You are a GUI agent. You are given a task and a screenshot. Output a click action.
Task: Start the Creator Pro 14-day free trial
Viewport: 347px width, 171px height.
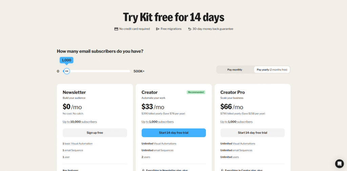252,133
